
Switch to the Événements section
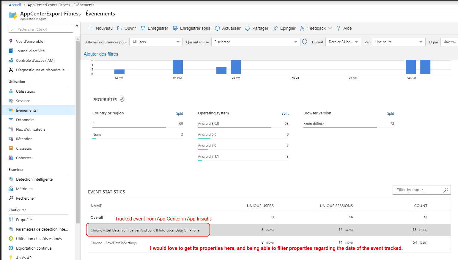[x=26, y=110]
